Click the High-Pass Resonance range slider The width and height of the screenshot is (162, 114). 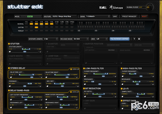point(136,81)
